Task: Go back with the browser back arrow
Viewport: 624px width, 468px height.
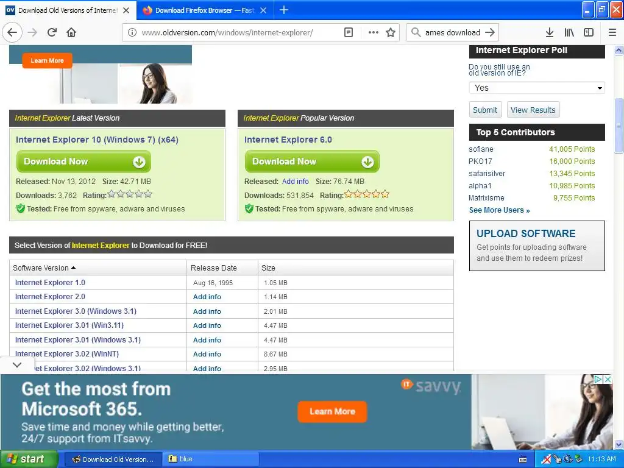Action: point(12,32)
